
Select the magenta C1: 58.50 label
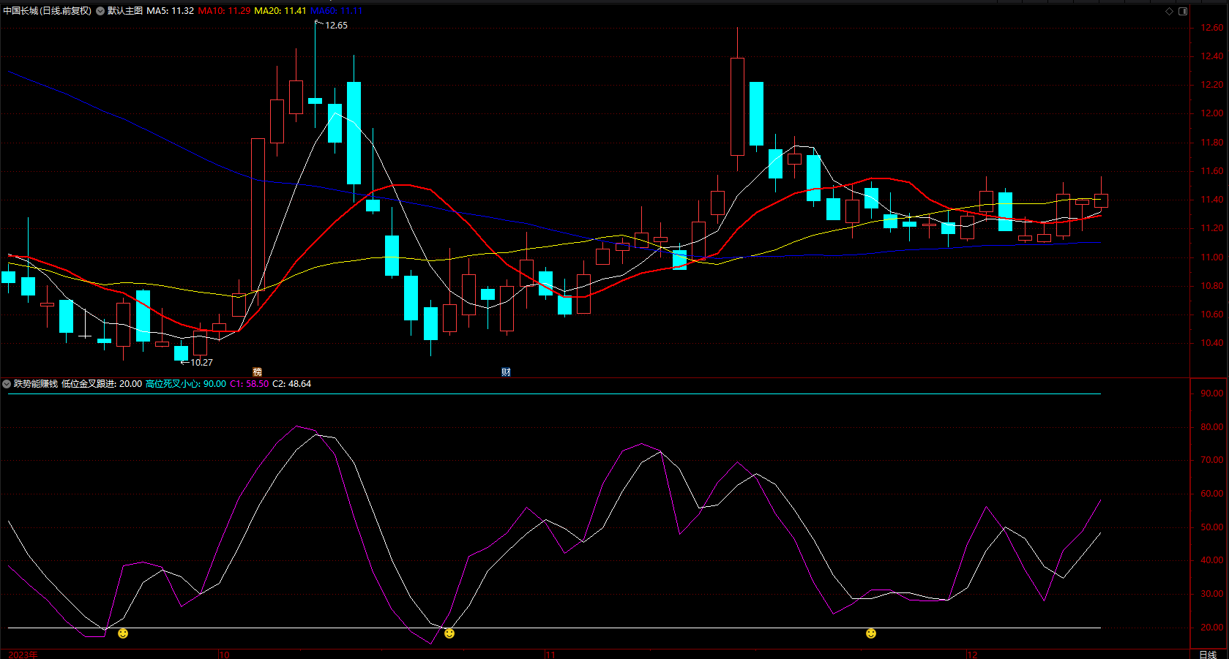click(249, 384)
